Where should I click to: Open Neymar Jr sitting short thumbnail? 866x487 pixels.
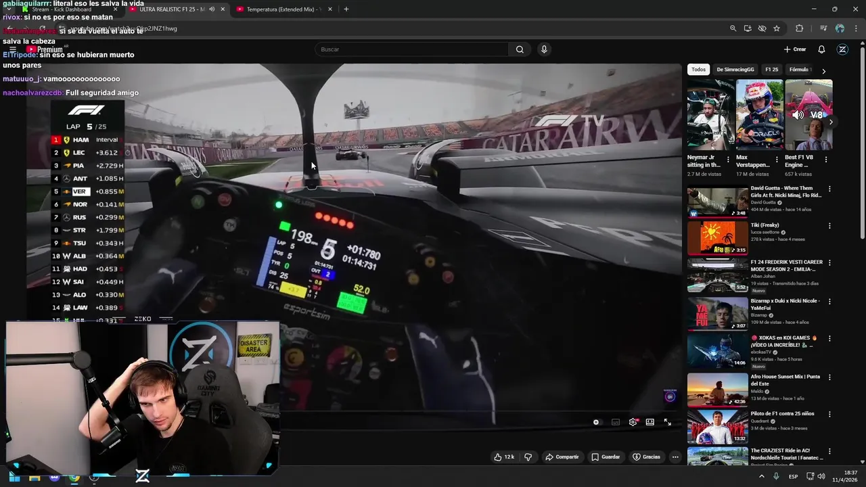[710, 115]
